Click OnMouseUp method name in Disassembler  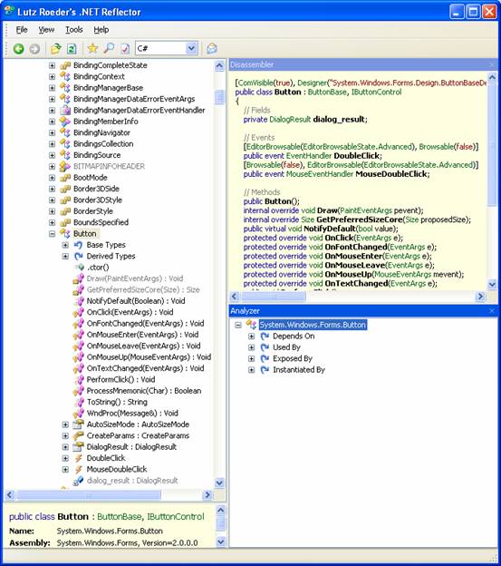pyautogui.click(x=348, y=274)
